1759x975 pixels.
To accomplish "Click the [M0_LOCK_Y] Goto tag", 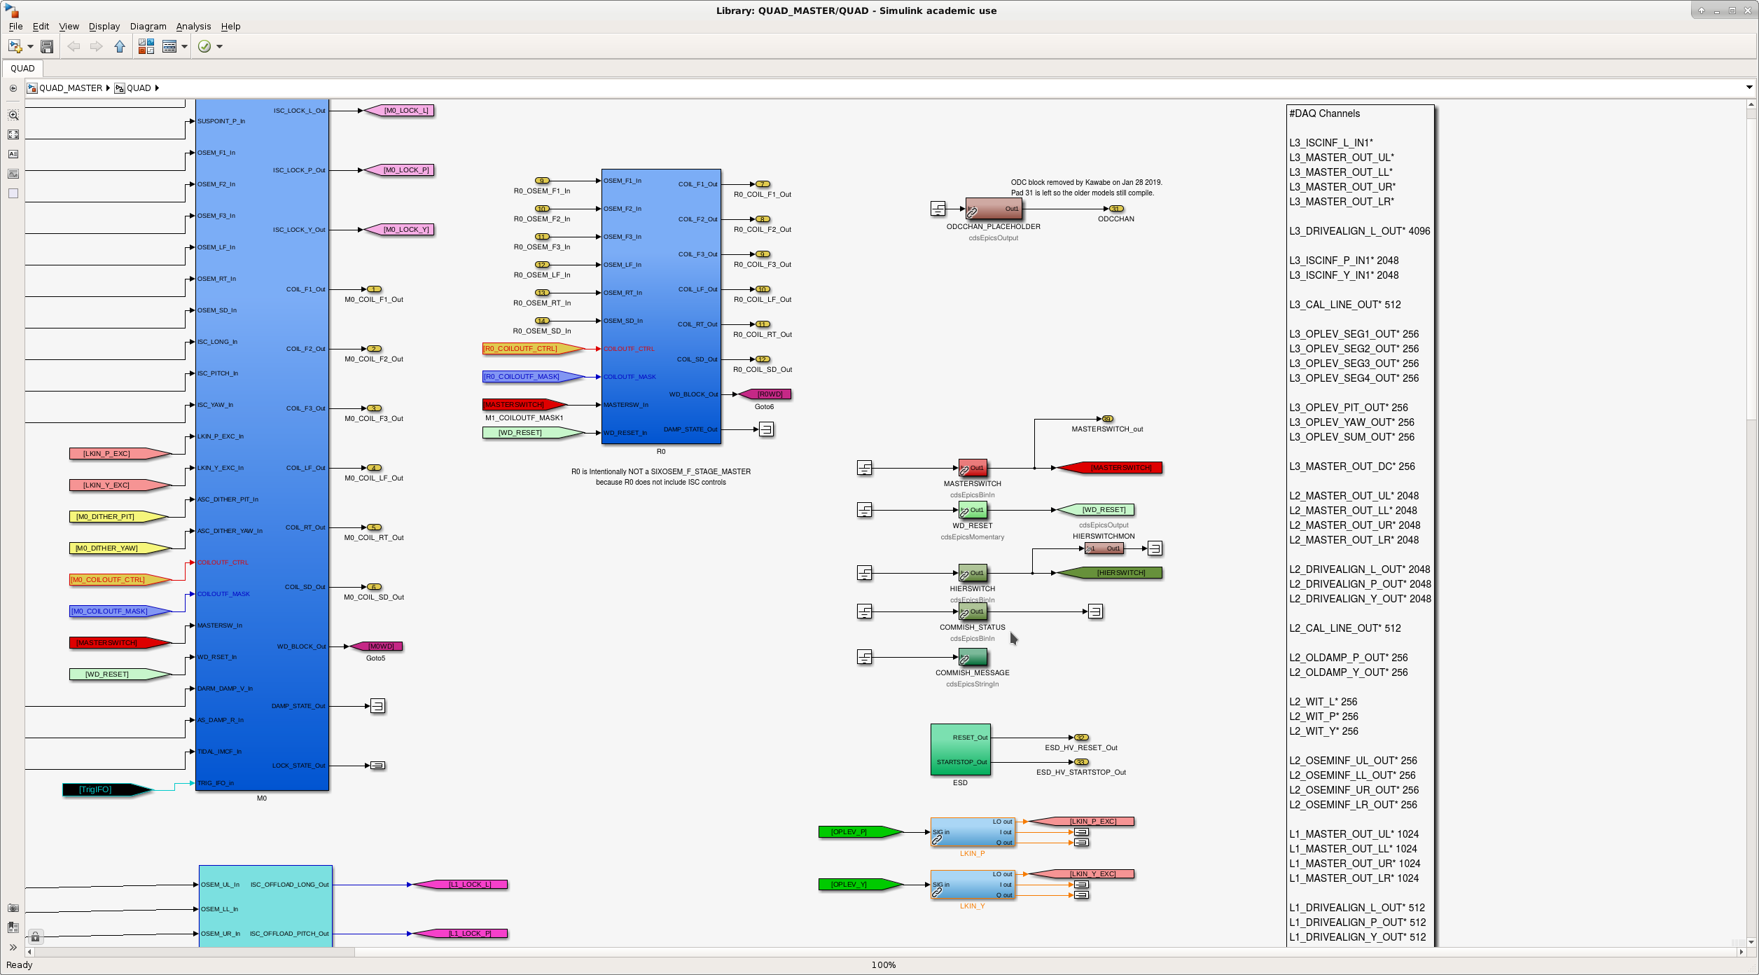I will click(x=401, y=230).
